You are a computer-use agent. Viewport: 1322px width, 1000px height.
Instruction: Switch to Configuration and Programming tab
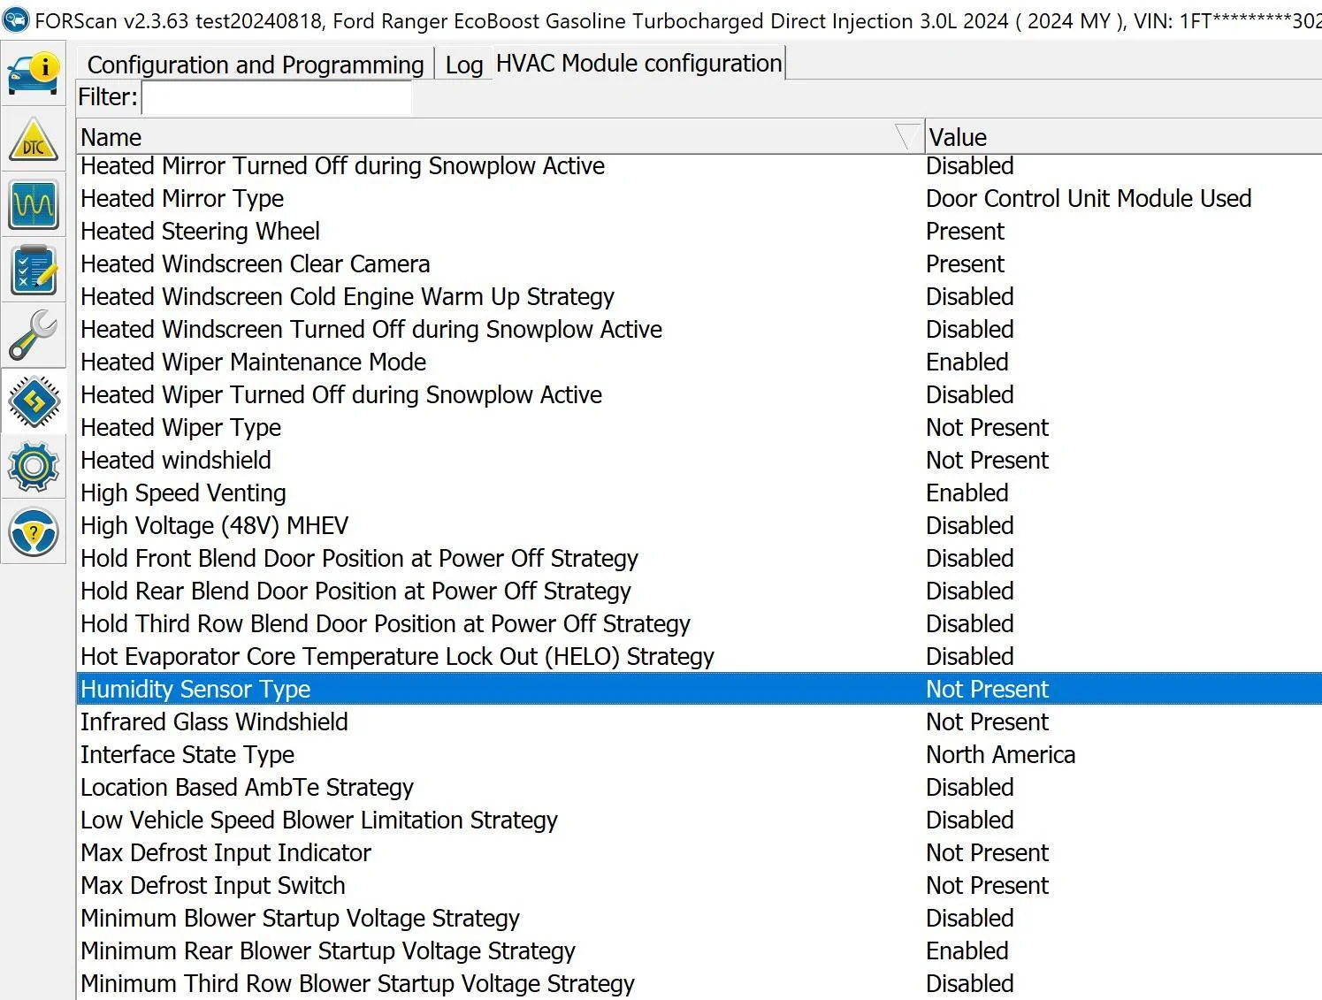coord(256,65)
